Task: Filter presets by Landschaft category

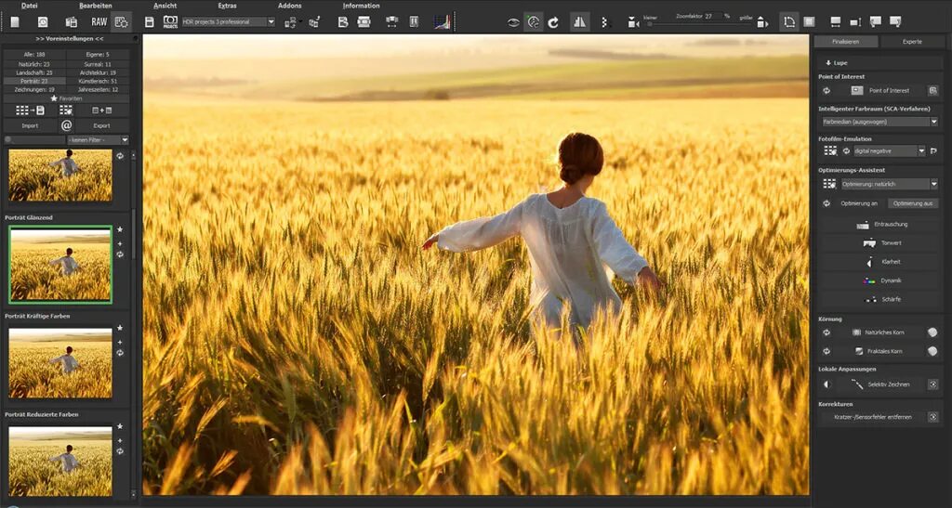Action: coord(34,72)
